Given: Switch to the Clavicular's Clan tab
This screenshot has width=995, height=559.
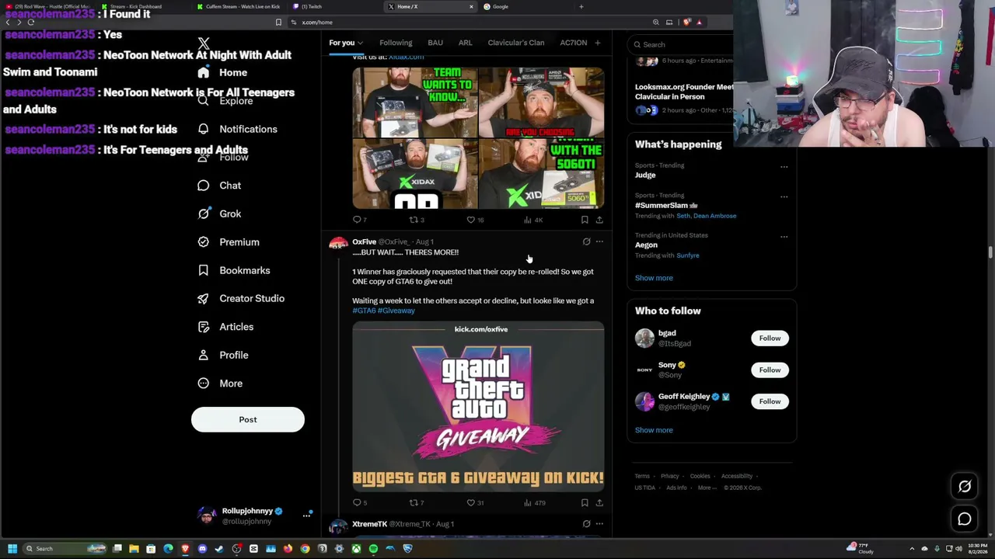Looking at the screenshot, I should pos(516,43).
